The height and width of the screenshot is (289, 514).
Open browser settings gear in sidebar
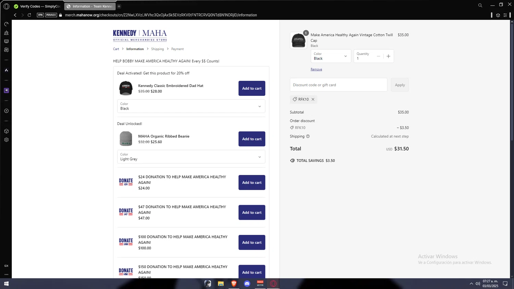6,140
